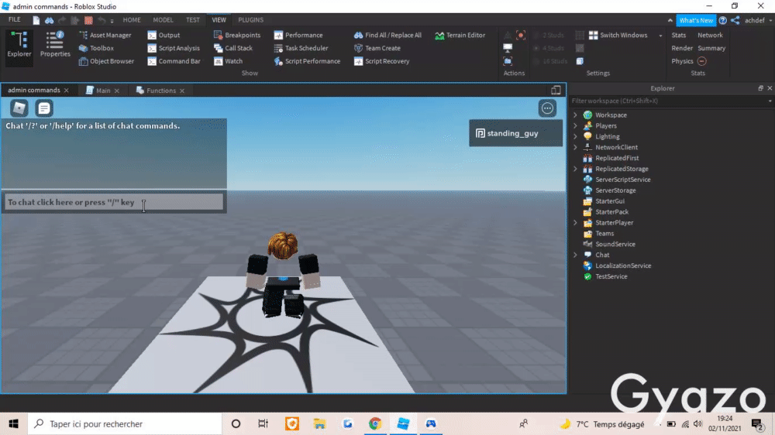Click the What's New button
775x435 pixels.
695,20
